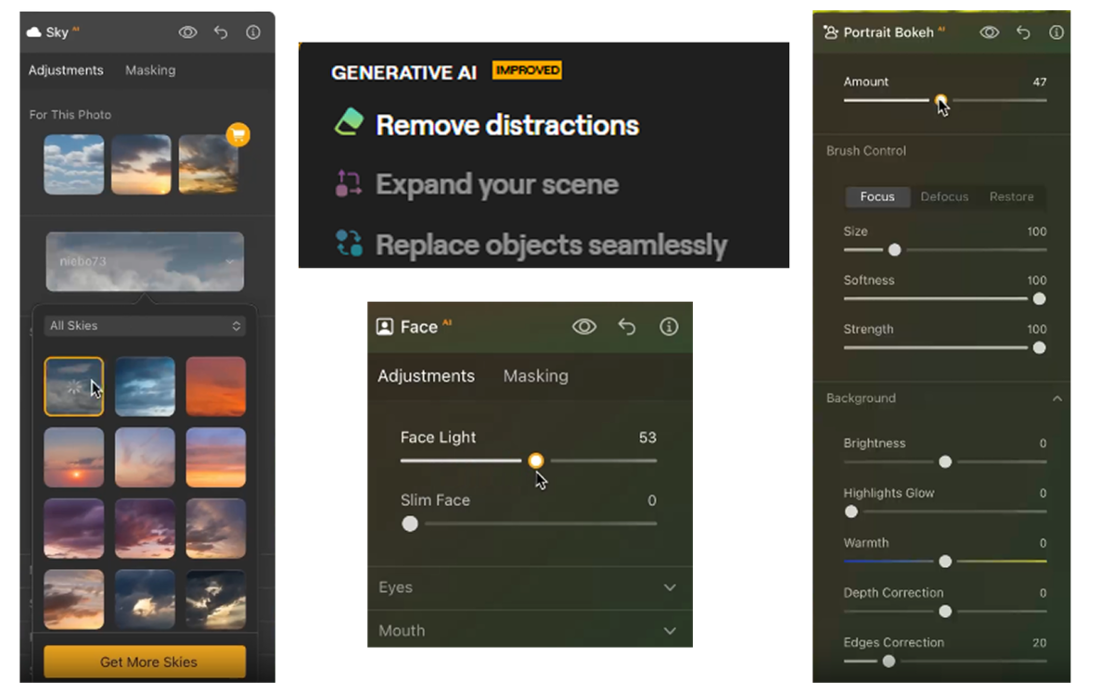Open the info icon in Face panel
Screen dimensions: 1113x693
tap(669, 326)
